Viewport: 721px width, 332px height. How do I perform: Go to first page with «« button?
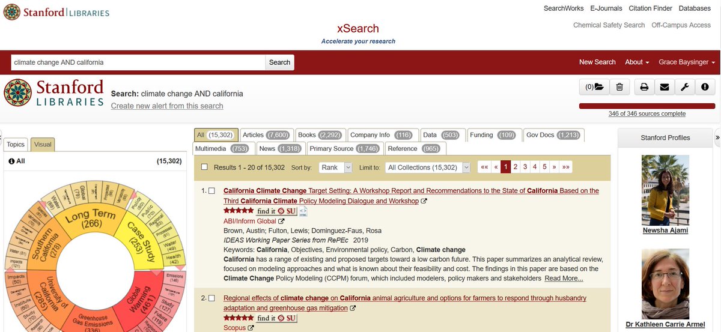tap(484, 168)
